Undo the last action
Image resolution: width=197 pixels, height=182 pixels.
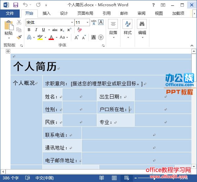[25, 5]
